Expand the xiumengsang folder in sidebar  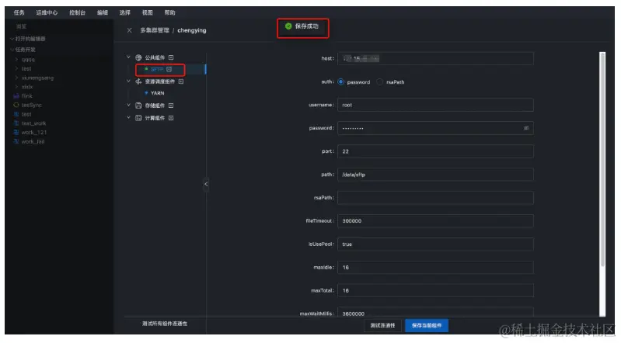(x=16, y=78)
